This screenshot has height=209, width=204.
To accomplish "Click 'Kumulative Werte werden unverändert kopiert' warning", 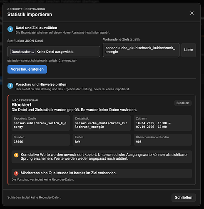I will (x=104, y=157).
